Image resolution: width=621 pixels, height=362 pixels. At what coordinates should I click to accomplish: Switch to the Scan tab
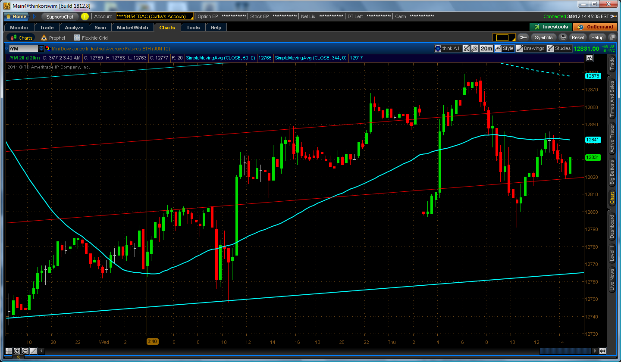tap(100, 27)
